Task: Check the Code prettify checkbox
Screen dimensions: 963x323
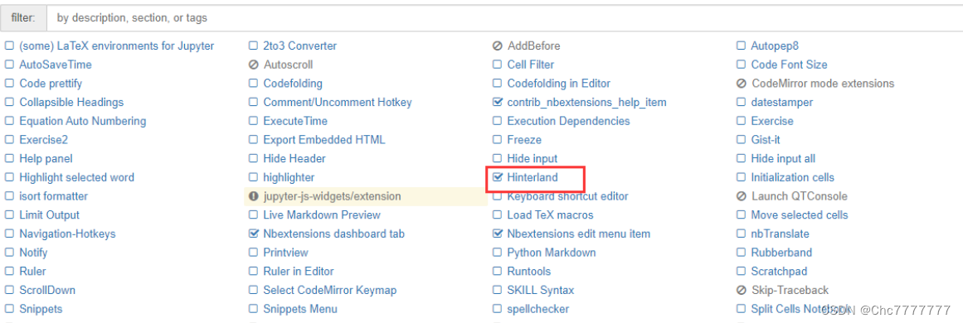Action: pos(8,84)
